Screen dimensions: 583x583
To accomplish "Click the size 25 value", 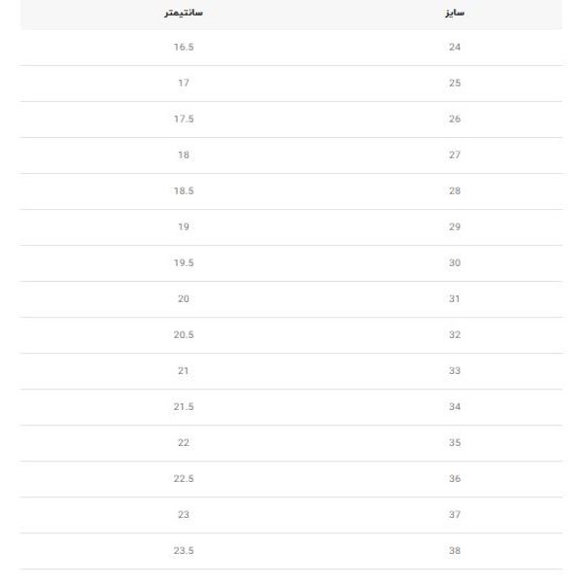I will tap(455, 84).
